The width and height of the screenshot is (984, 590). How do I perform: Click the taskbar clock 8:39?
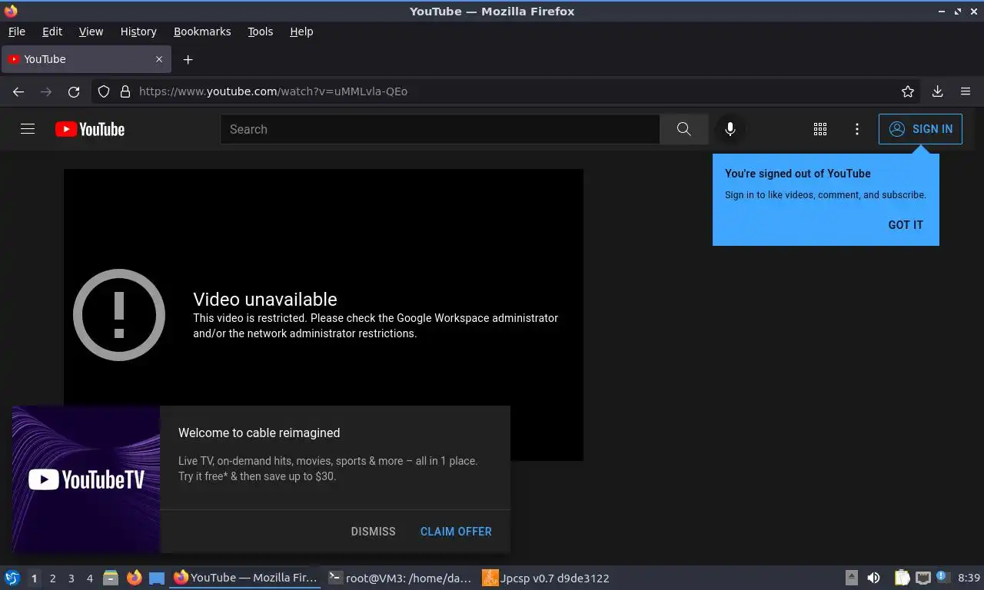pyautogui.click(x=969, y=578)
